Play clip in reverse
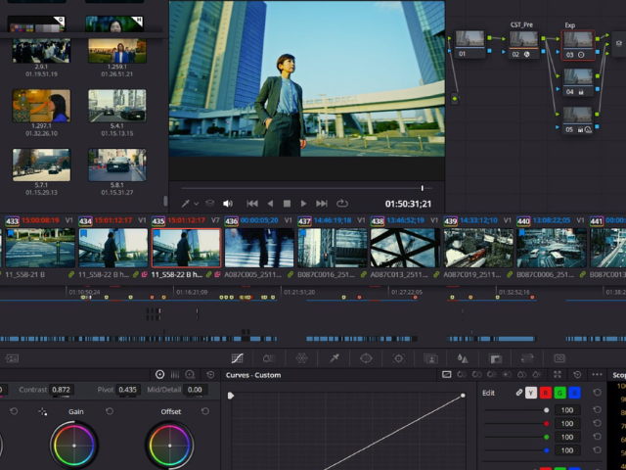Viewport: 626px width, 470px height. tap(270, 204)
